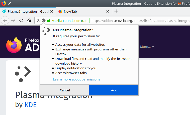Click the Firefox Add-ons logo on page

point(23,45)
